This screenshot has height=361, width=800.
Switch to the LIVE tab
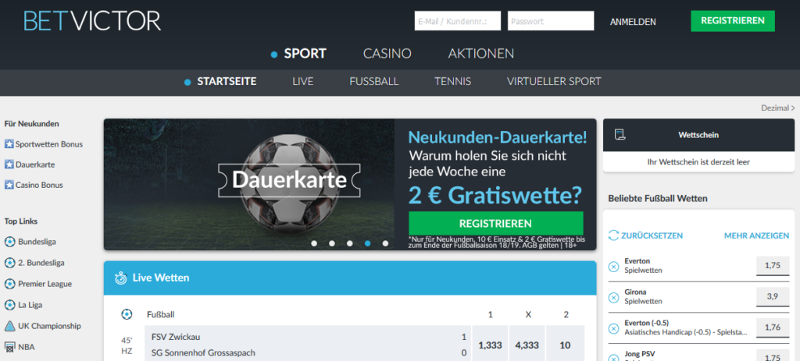pos(303,81)
